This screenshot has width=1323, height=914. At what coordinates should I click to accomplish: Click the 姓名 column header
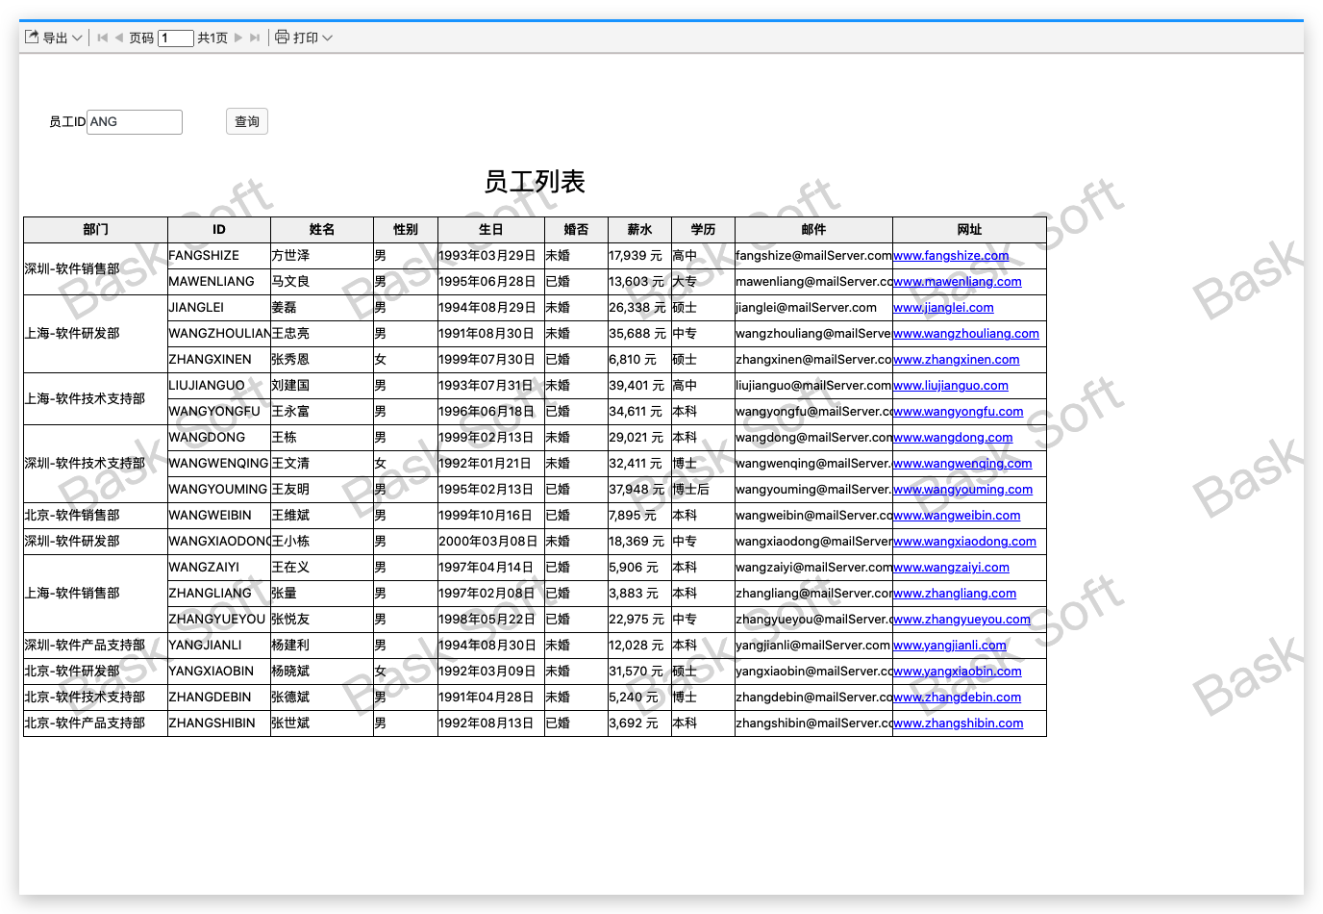tap(322, 230)
